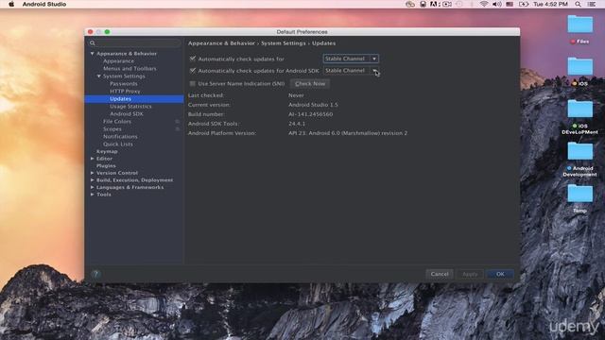Click the OK button
Viewport: 605px width, 340px height.
pyautogui.click(x=500, y=274)
